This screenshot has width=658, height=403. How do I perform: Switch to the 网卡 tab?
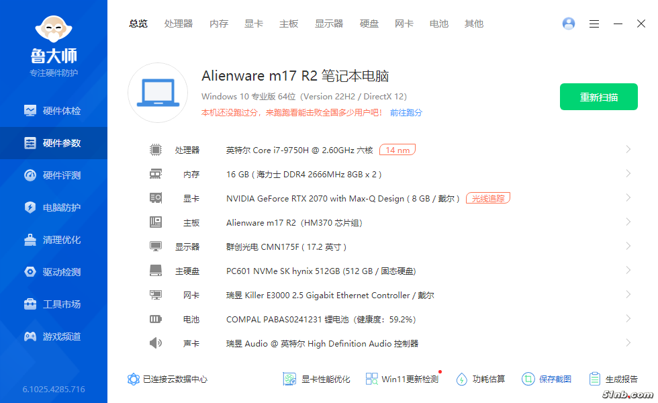(404, 24)
